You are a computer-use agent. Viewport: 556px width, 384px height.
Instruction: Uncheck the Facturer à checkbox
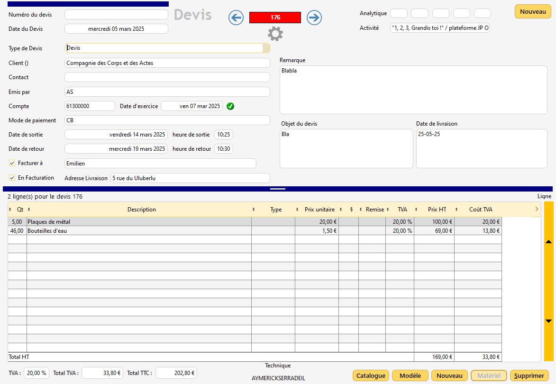(x=12, y=163)
